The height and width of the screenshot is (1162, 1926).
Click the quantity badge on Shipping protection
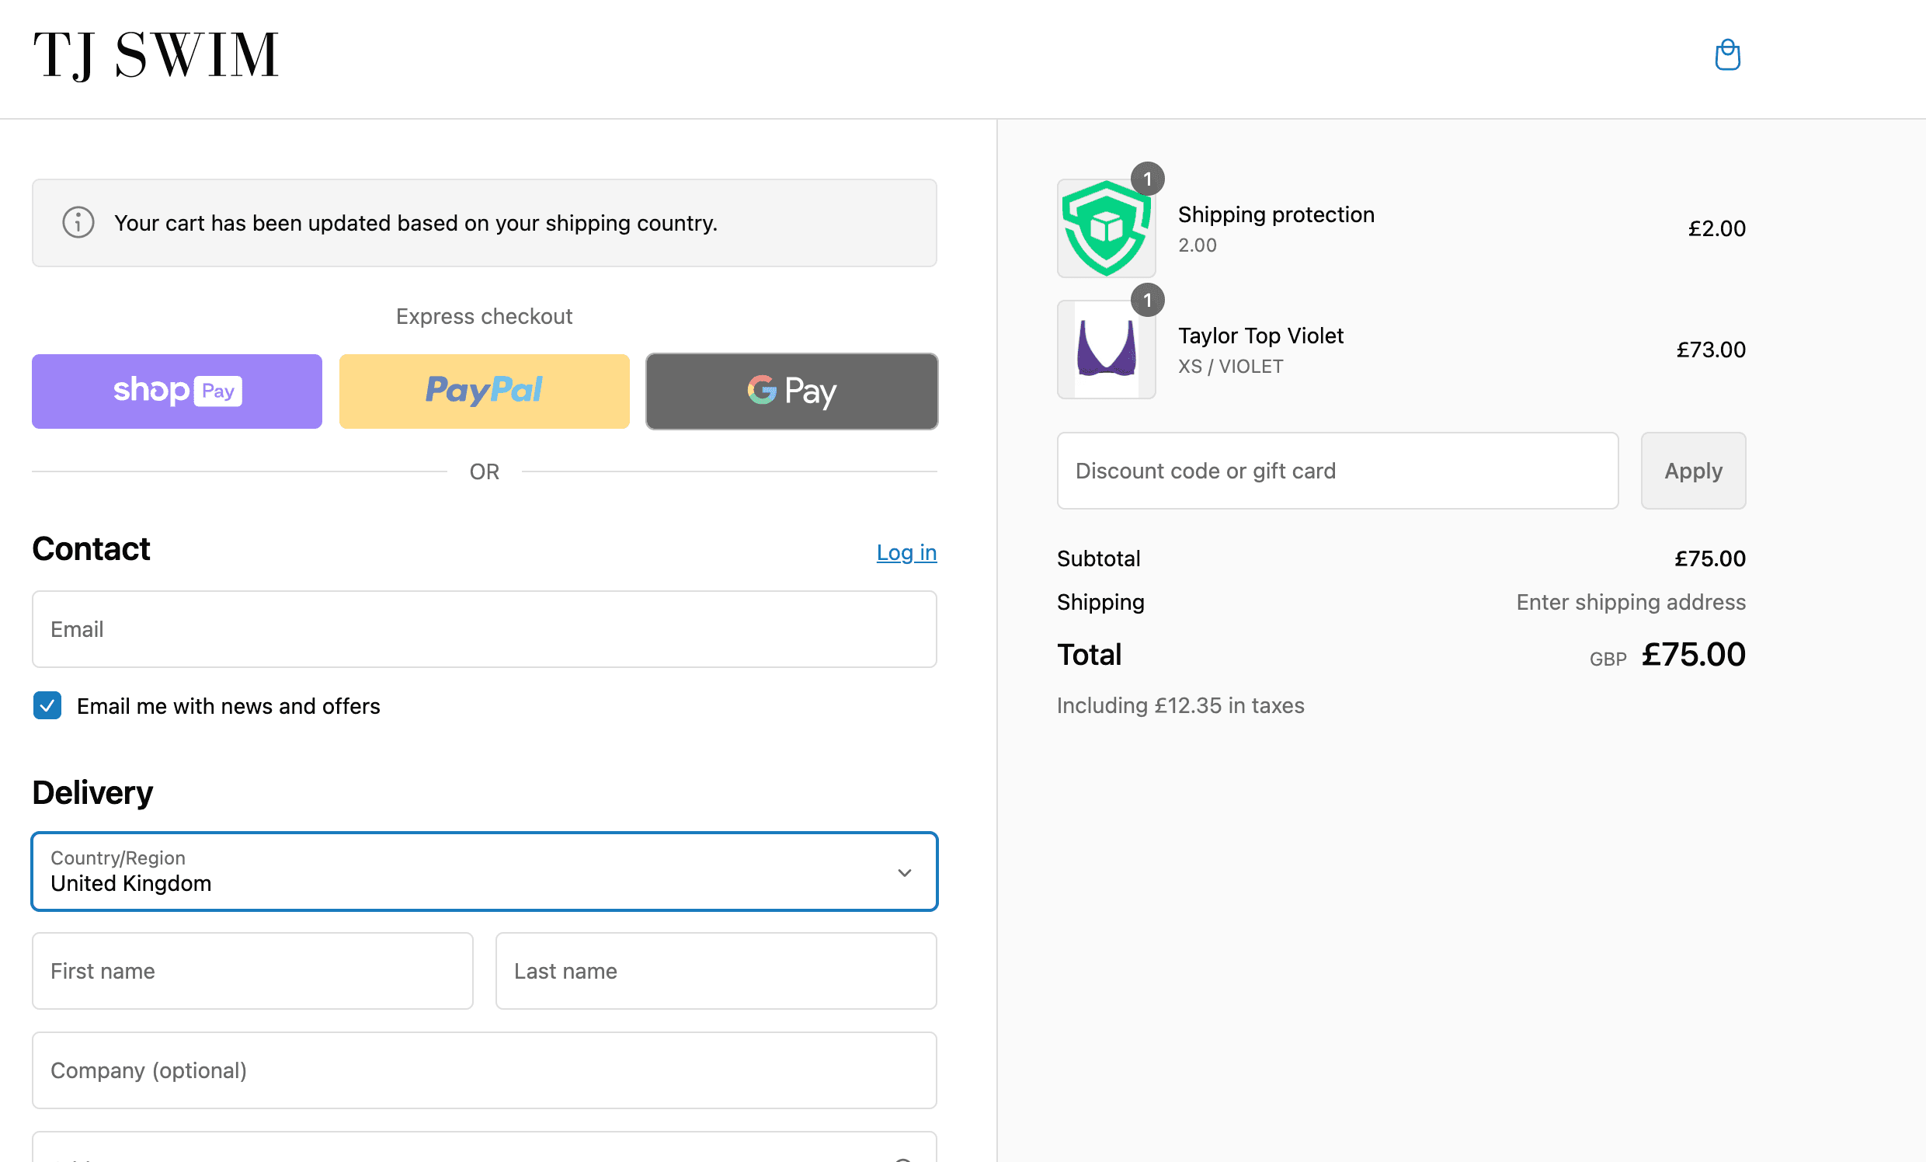1148,179
